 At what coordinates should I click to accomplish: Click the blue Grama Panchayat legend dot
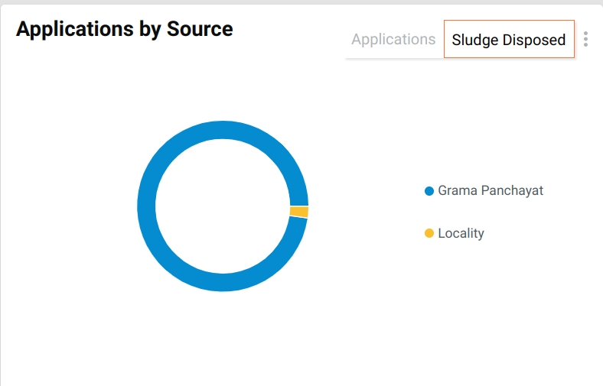[x=429, y=191]
